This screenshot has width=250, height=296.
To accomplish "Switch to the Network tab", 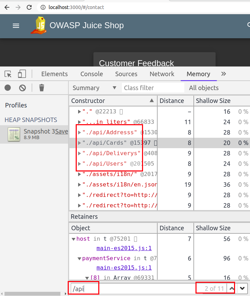I will 162,74.
